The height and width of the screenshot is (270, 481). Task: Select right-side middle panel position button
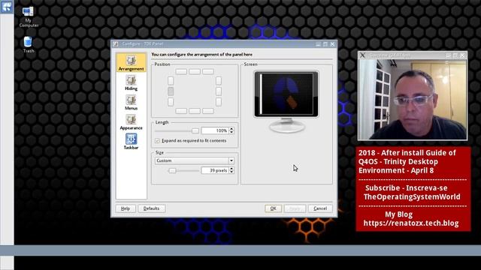click(219, 91)
